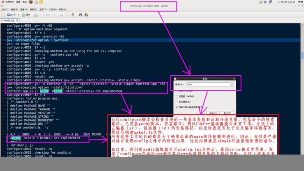Click the search text field containing 'error'
The image size is (304, 171).
point(208,85)
